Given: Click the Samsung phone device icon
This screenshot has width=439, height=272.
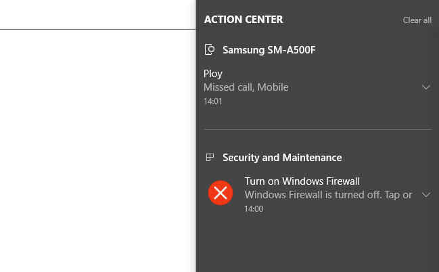Looking at the screenshot, I should pos(210,49).
